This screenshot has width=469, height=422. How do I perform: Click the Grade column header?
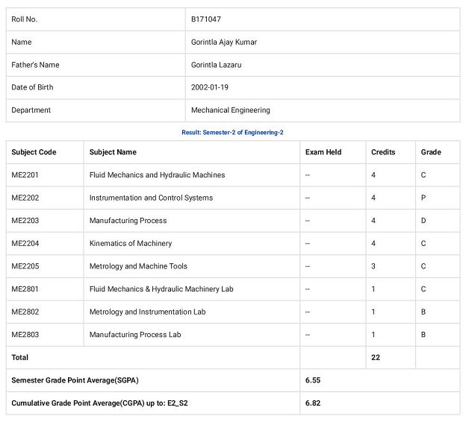point(431,152)
